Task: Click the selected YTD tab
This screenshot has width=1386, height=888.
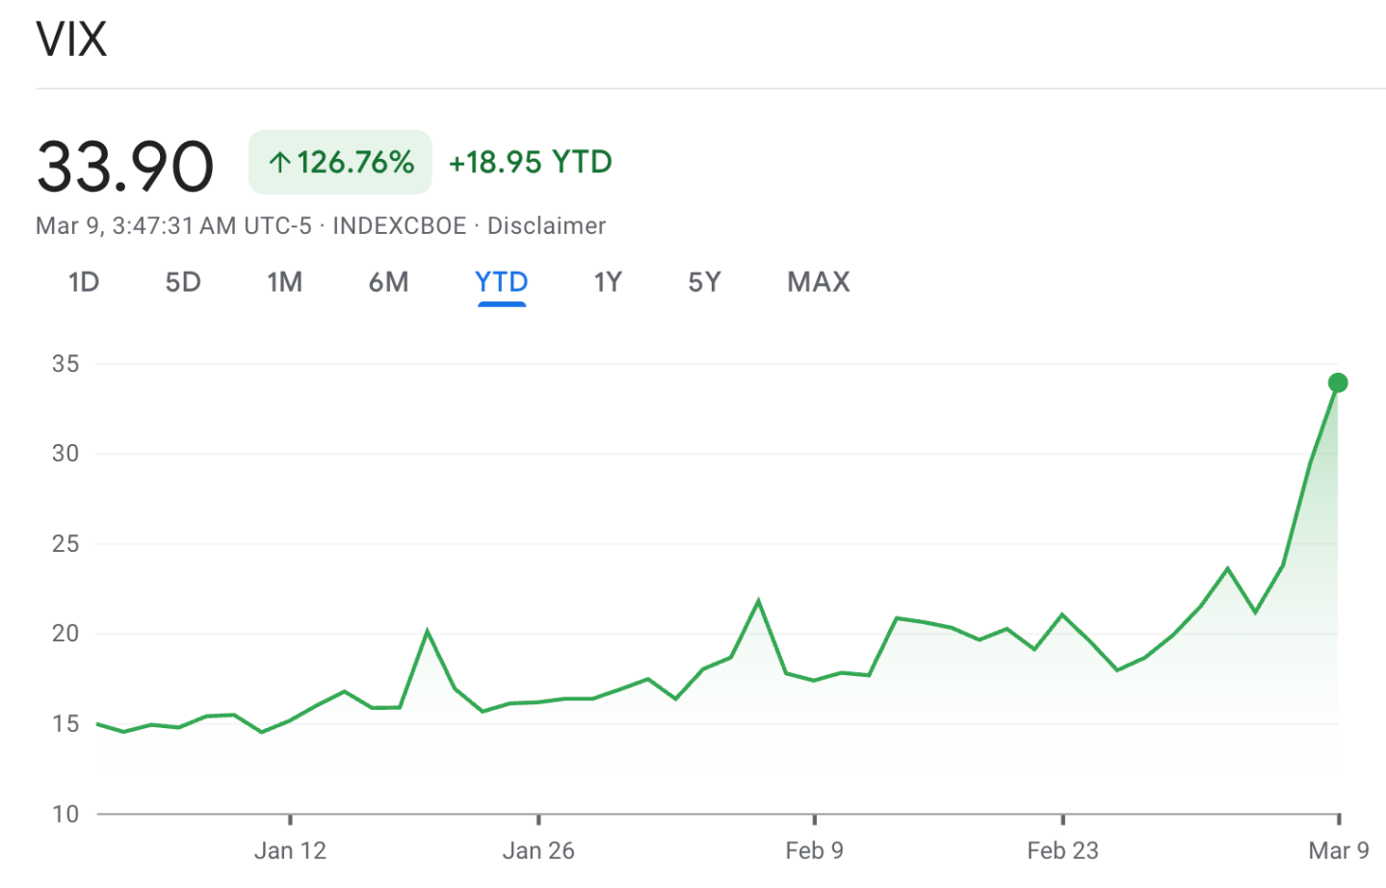Action: click(501, 282)
